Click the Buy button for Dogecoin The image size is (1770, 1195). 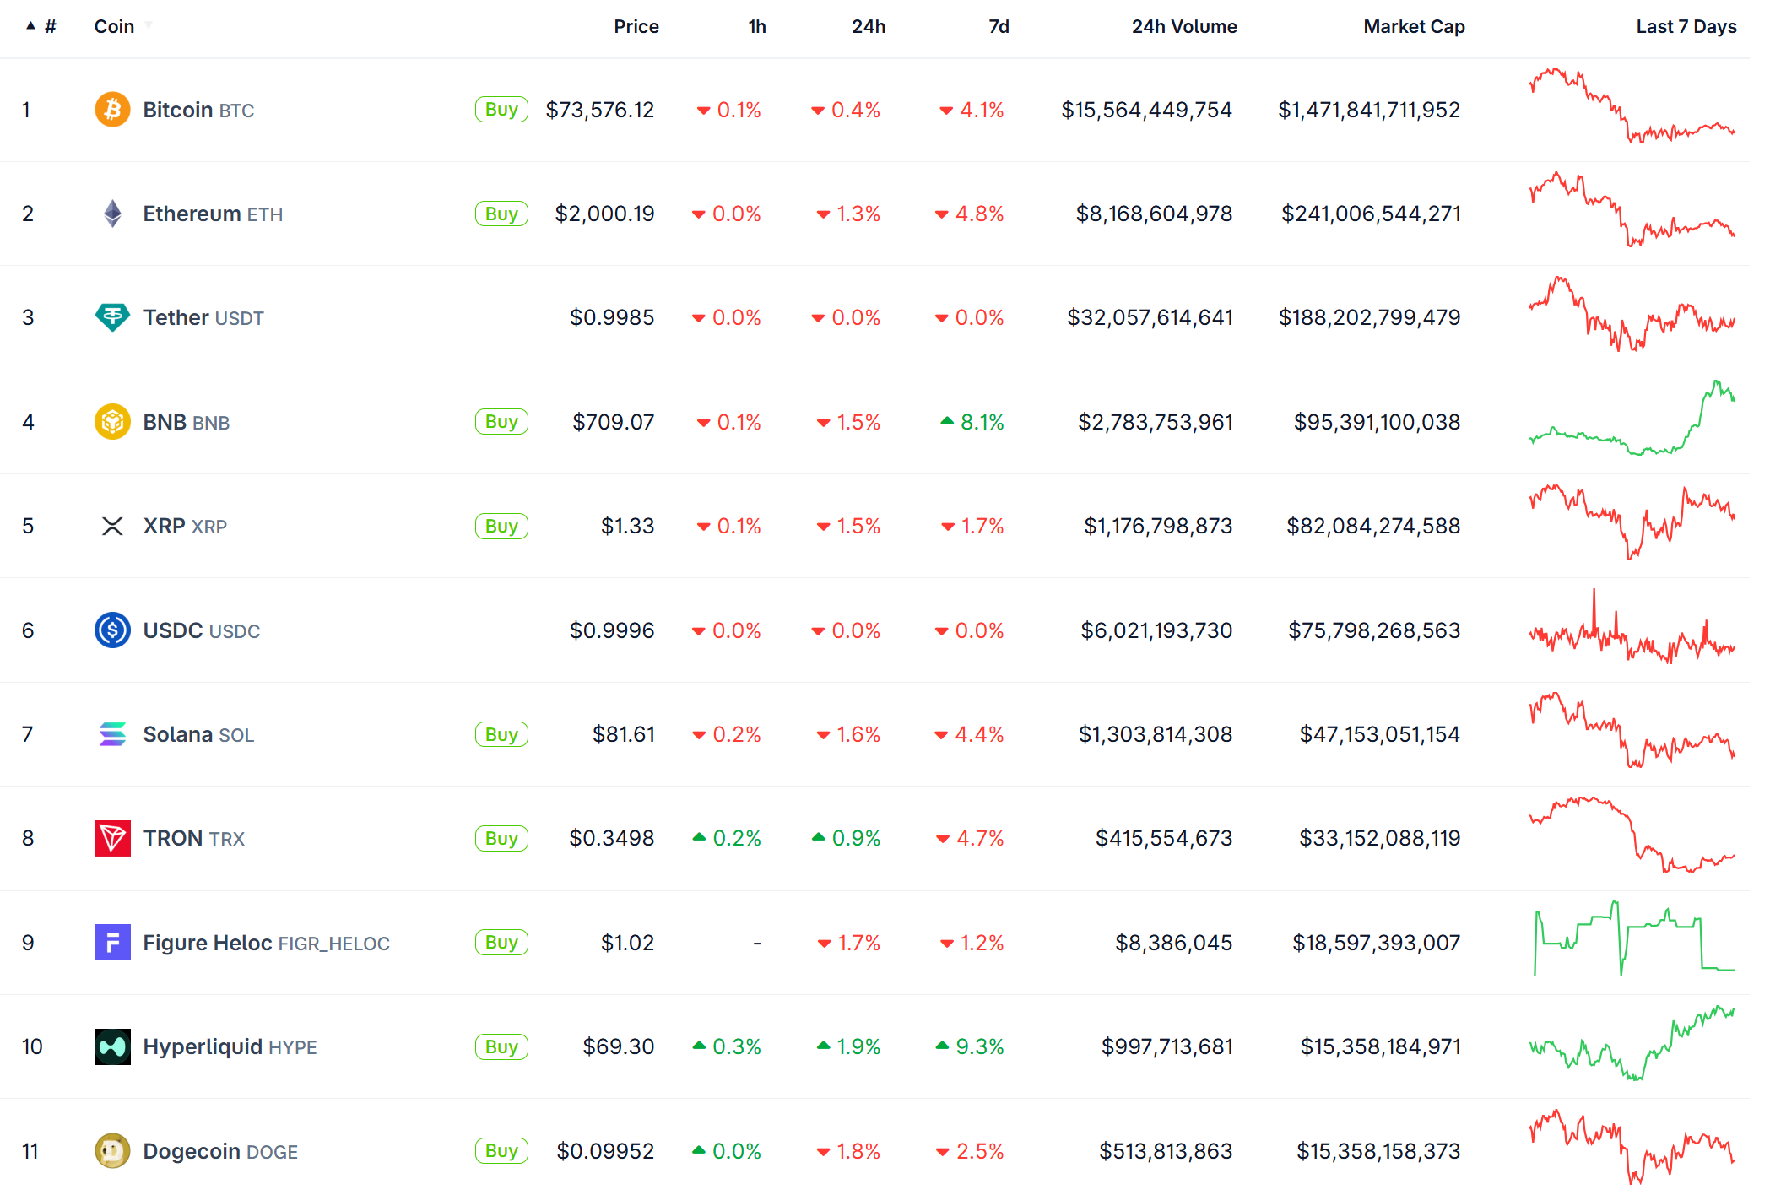501,1151
